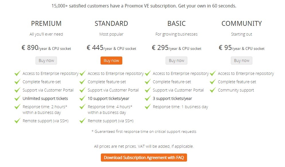Click Community Access to Enterprise repository checkmark
Image resolution: width=285 pixels, height=167 pixels.
coord(213,73)
